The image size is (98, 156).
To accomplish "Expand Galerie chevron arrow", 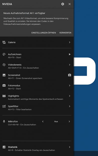I will (70, 42).
